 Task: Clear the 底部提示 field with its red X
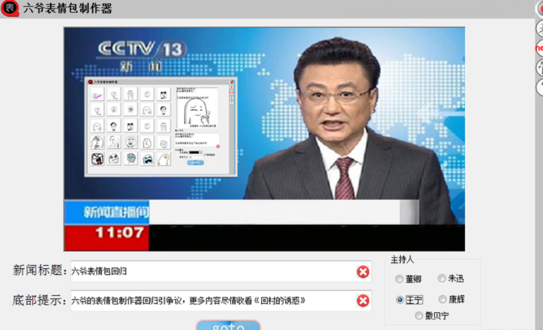tap(362, 300)
